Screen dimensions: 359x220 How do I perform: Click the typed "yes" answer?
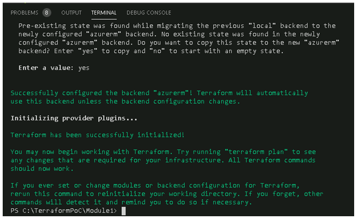click(x=84, y=68)
